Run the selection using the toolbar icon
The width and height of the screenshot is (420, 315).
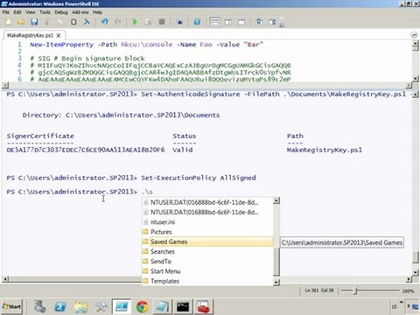[x=148, y=22]
